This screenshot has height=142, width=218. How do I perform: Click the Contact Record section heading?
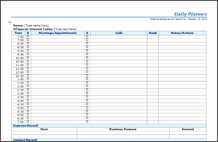point(25,140)
